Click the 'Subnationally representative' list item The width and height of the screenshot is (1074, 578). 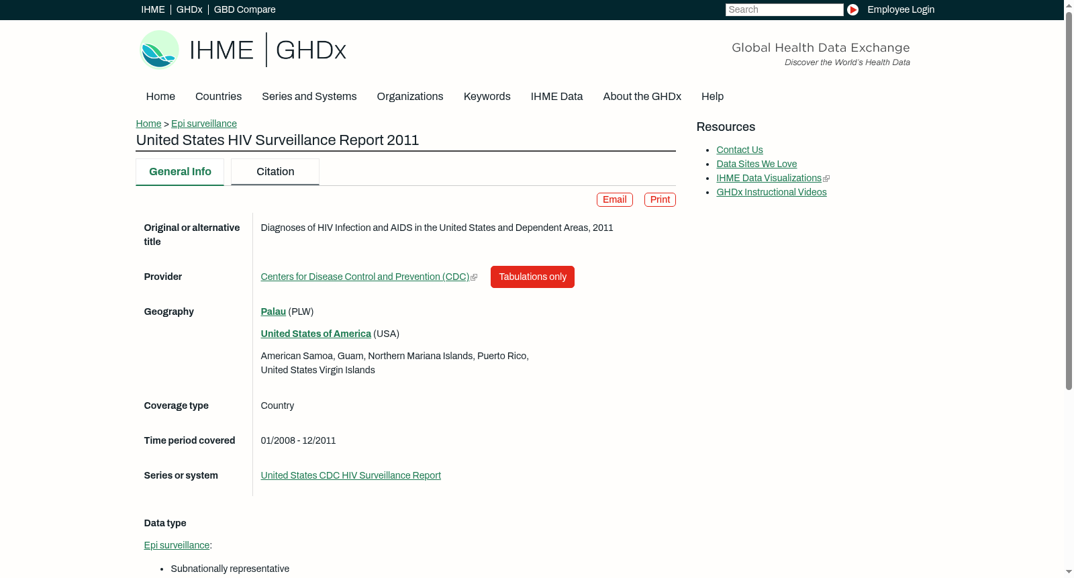tap(230, 569)
